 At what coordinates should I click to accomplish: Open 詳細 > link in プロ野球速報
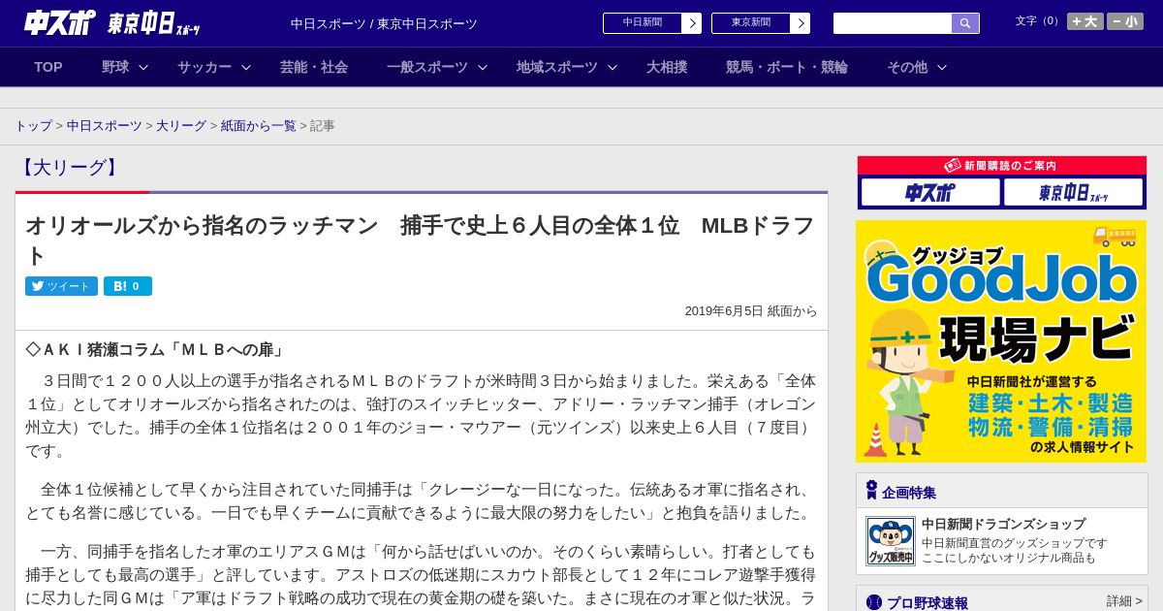1124,601
